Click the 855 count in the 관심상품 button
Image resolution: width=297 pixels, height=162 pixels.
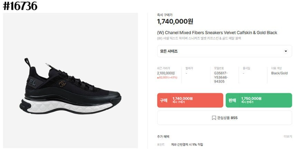coord(234,118)
